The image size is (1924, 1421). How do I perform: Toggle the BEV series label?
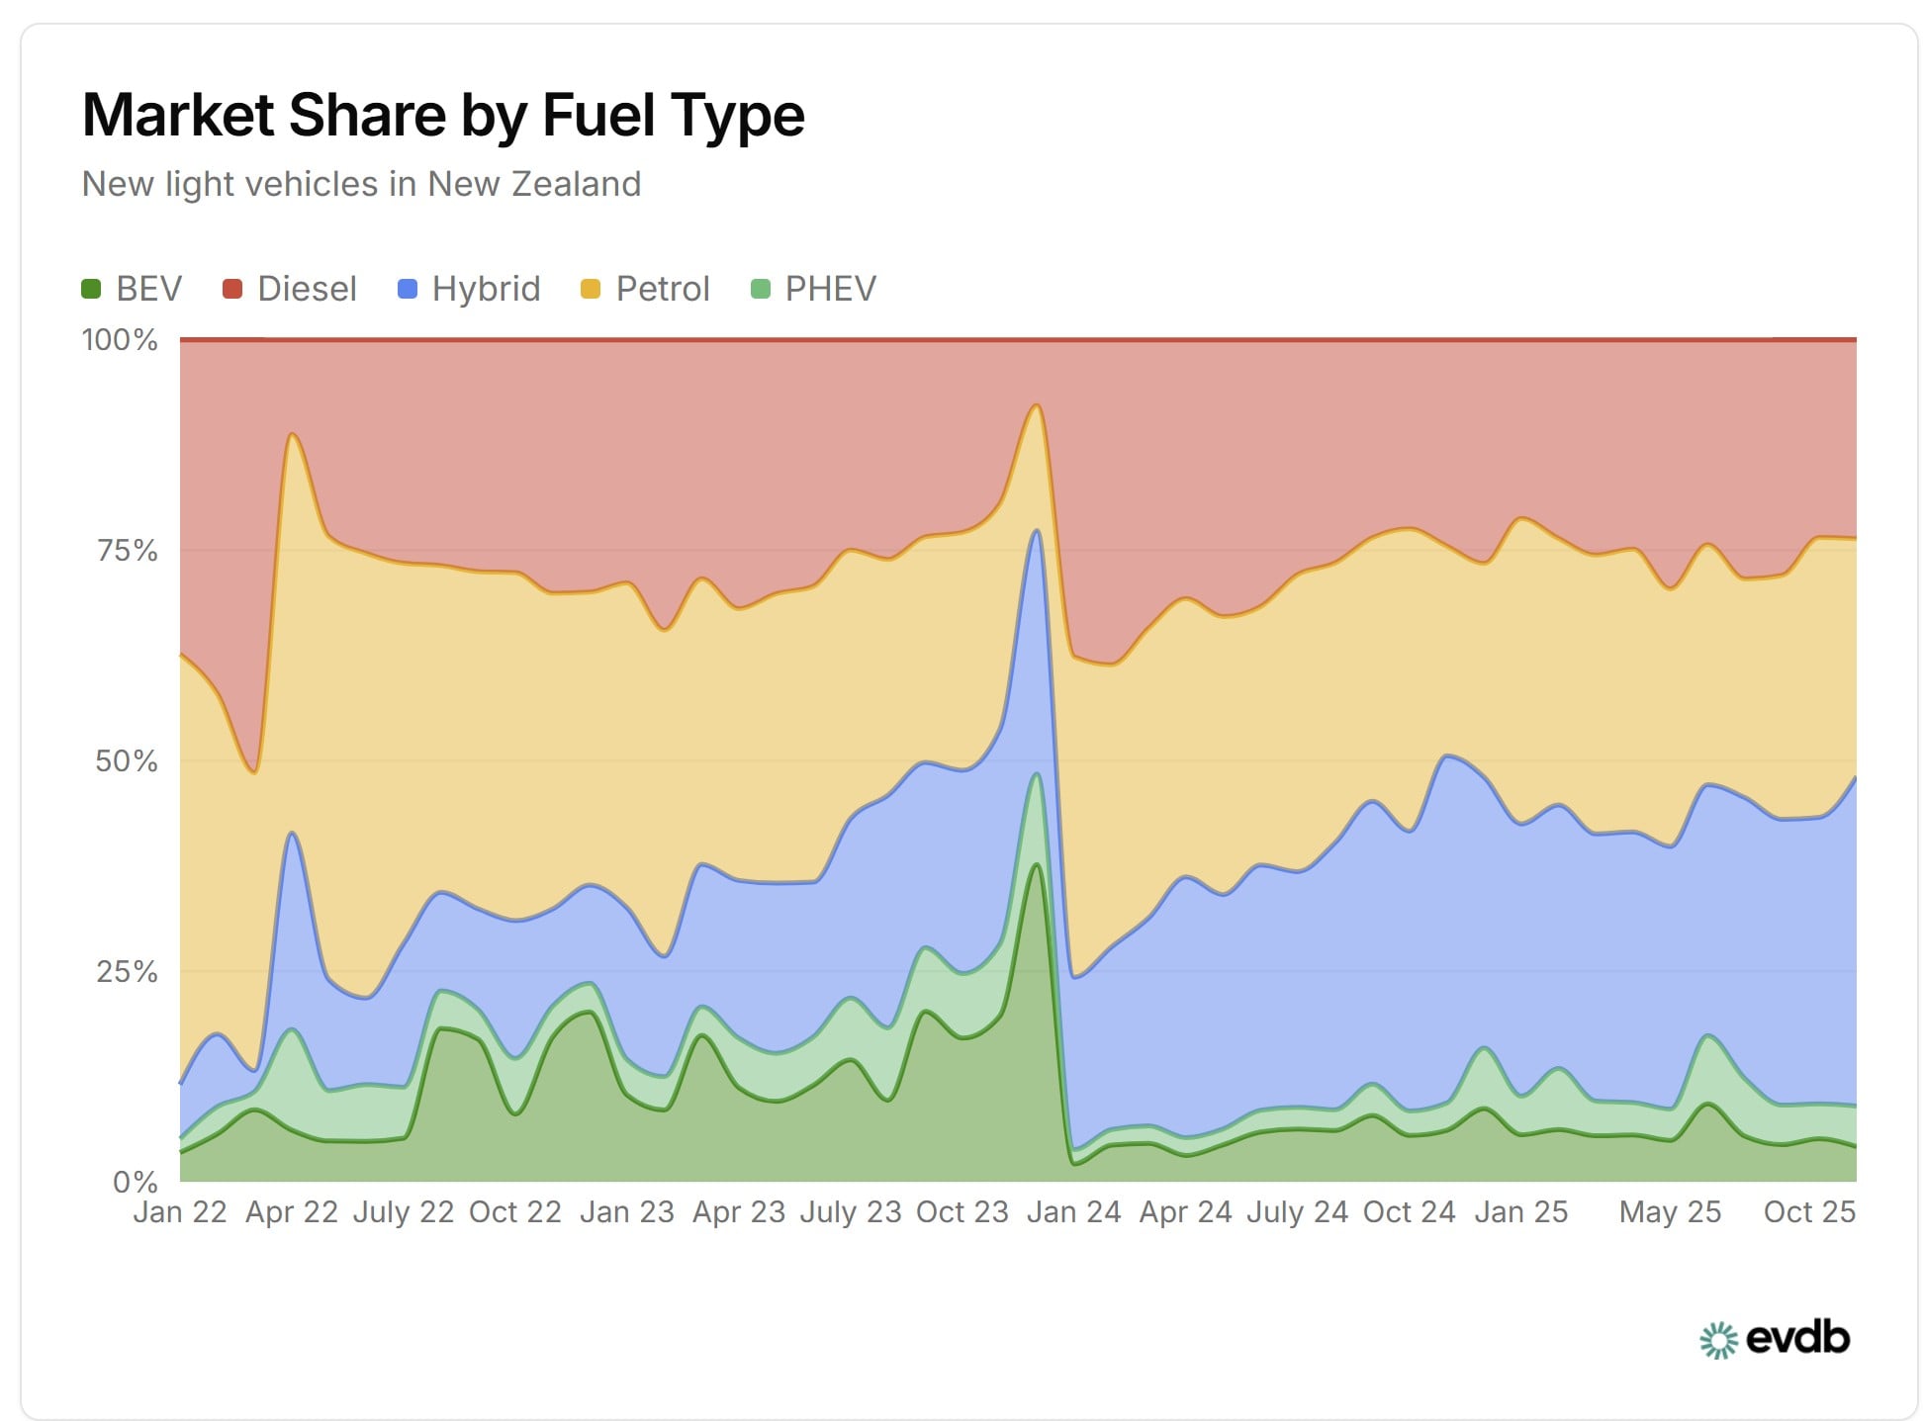tap(148, 289)
